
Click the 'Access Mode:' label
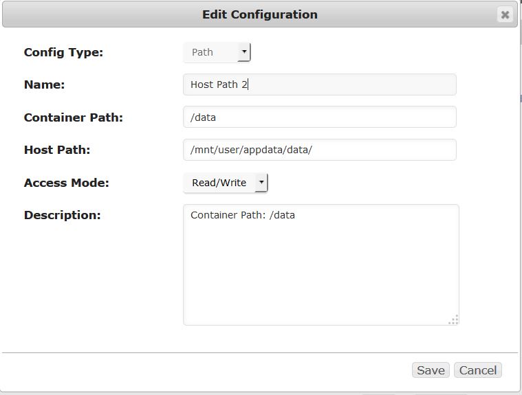(x=67, y=183)
